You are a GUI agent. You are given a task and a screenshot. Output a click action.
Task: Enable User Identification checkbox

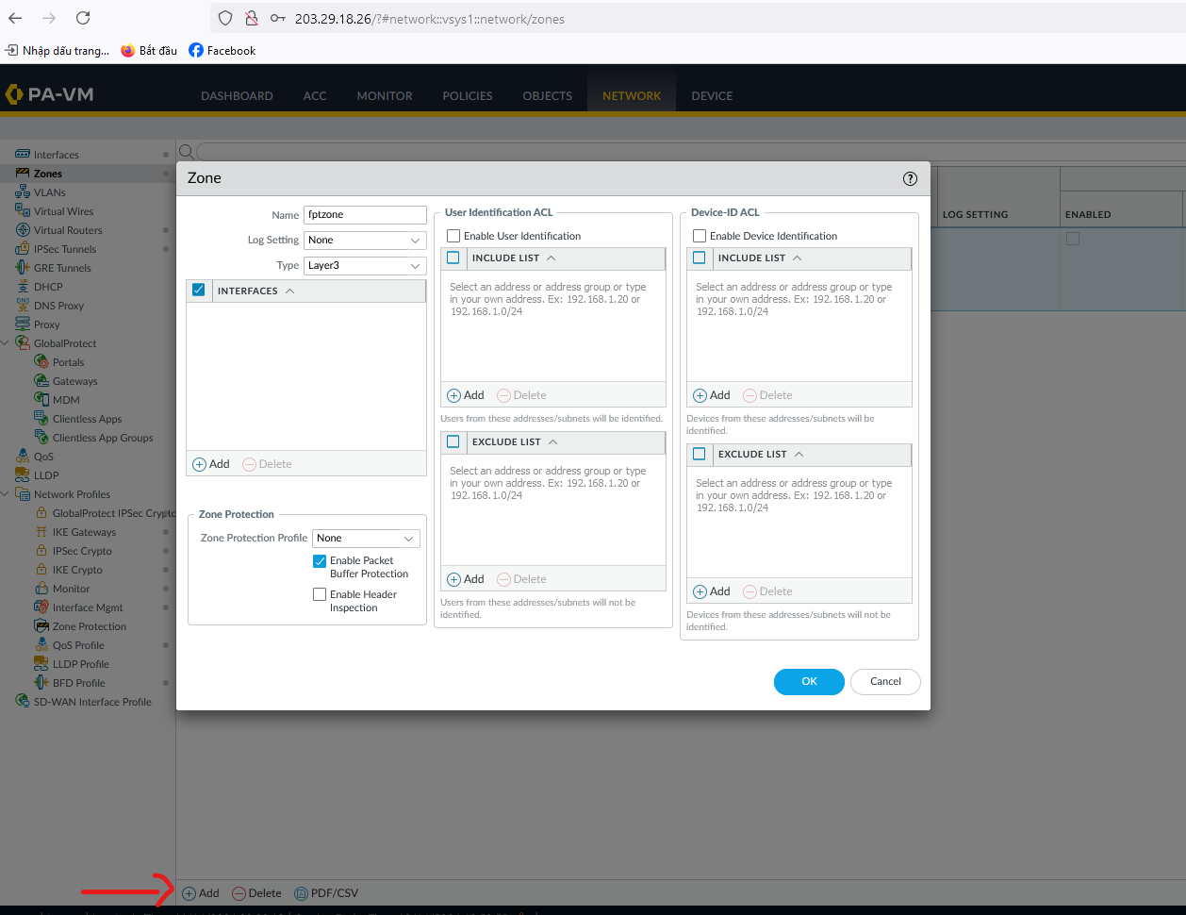[453, 236]
